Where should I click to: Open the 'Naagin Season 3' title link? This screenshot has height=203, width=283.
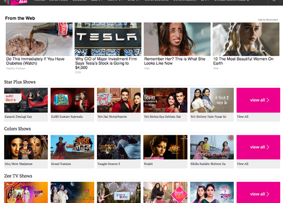click(x=109, y=164)
